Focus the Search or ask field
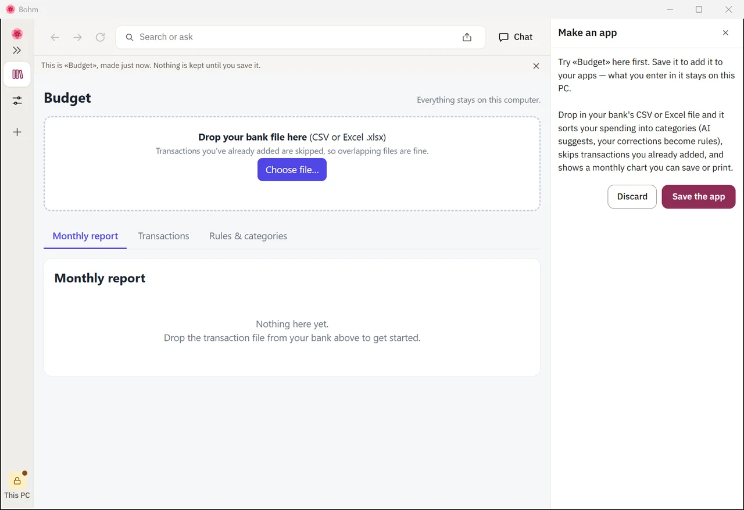The height and width of the screenshot is (510, 744). (301, 37)
